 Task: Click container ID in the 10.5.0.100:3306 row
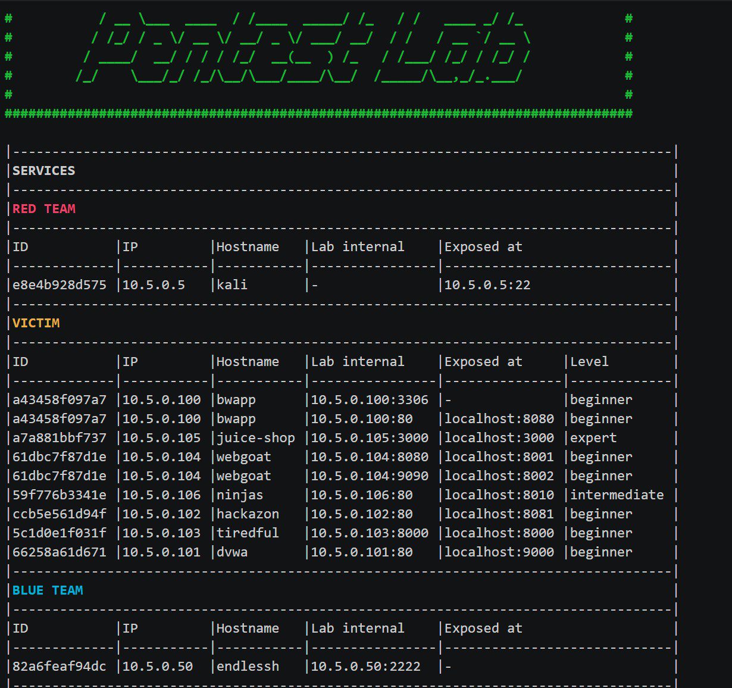coord(60,400)
